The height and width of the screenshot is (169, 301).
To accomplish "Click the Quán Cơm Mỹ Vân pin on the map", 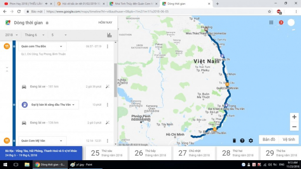I will pyautogui.click(x=227, y=84).
